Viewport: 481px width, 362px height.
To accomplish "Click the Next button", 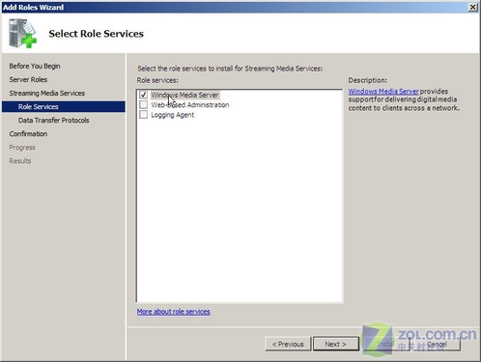I will point(336,344).
